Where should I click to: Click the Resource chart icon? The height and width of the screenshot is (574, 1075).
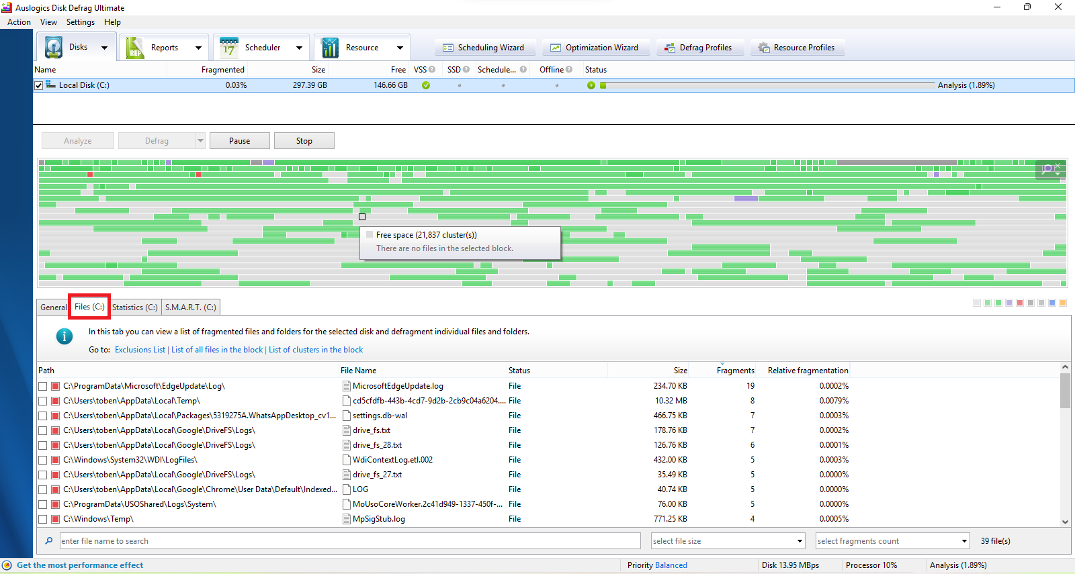331,48
